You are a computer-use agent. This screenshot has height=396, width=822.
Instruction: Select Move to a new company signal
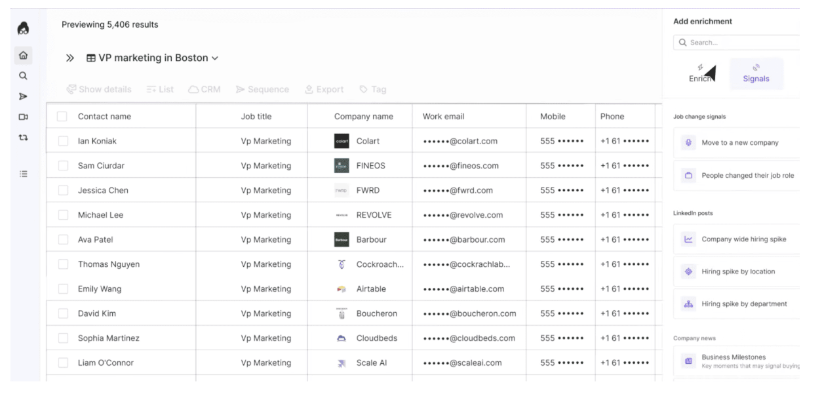(737, 142)
